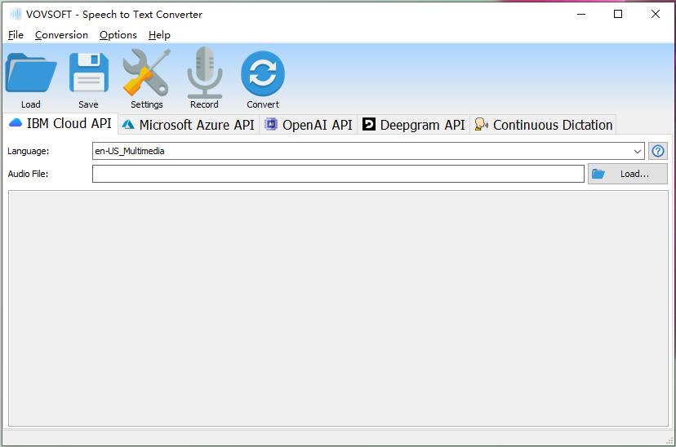
Task: Click the Convert circular arrows icon
Action: pos(263,73)
